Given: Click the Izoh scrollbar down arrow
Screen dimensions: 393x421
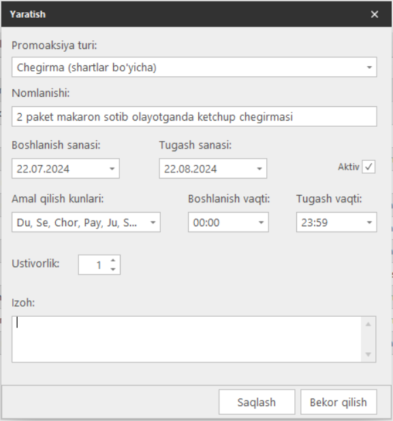Looking at the screenshot, I should pos(368,354).
